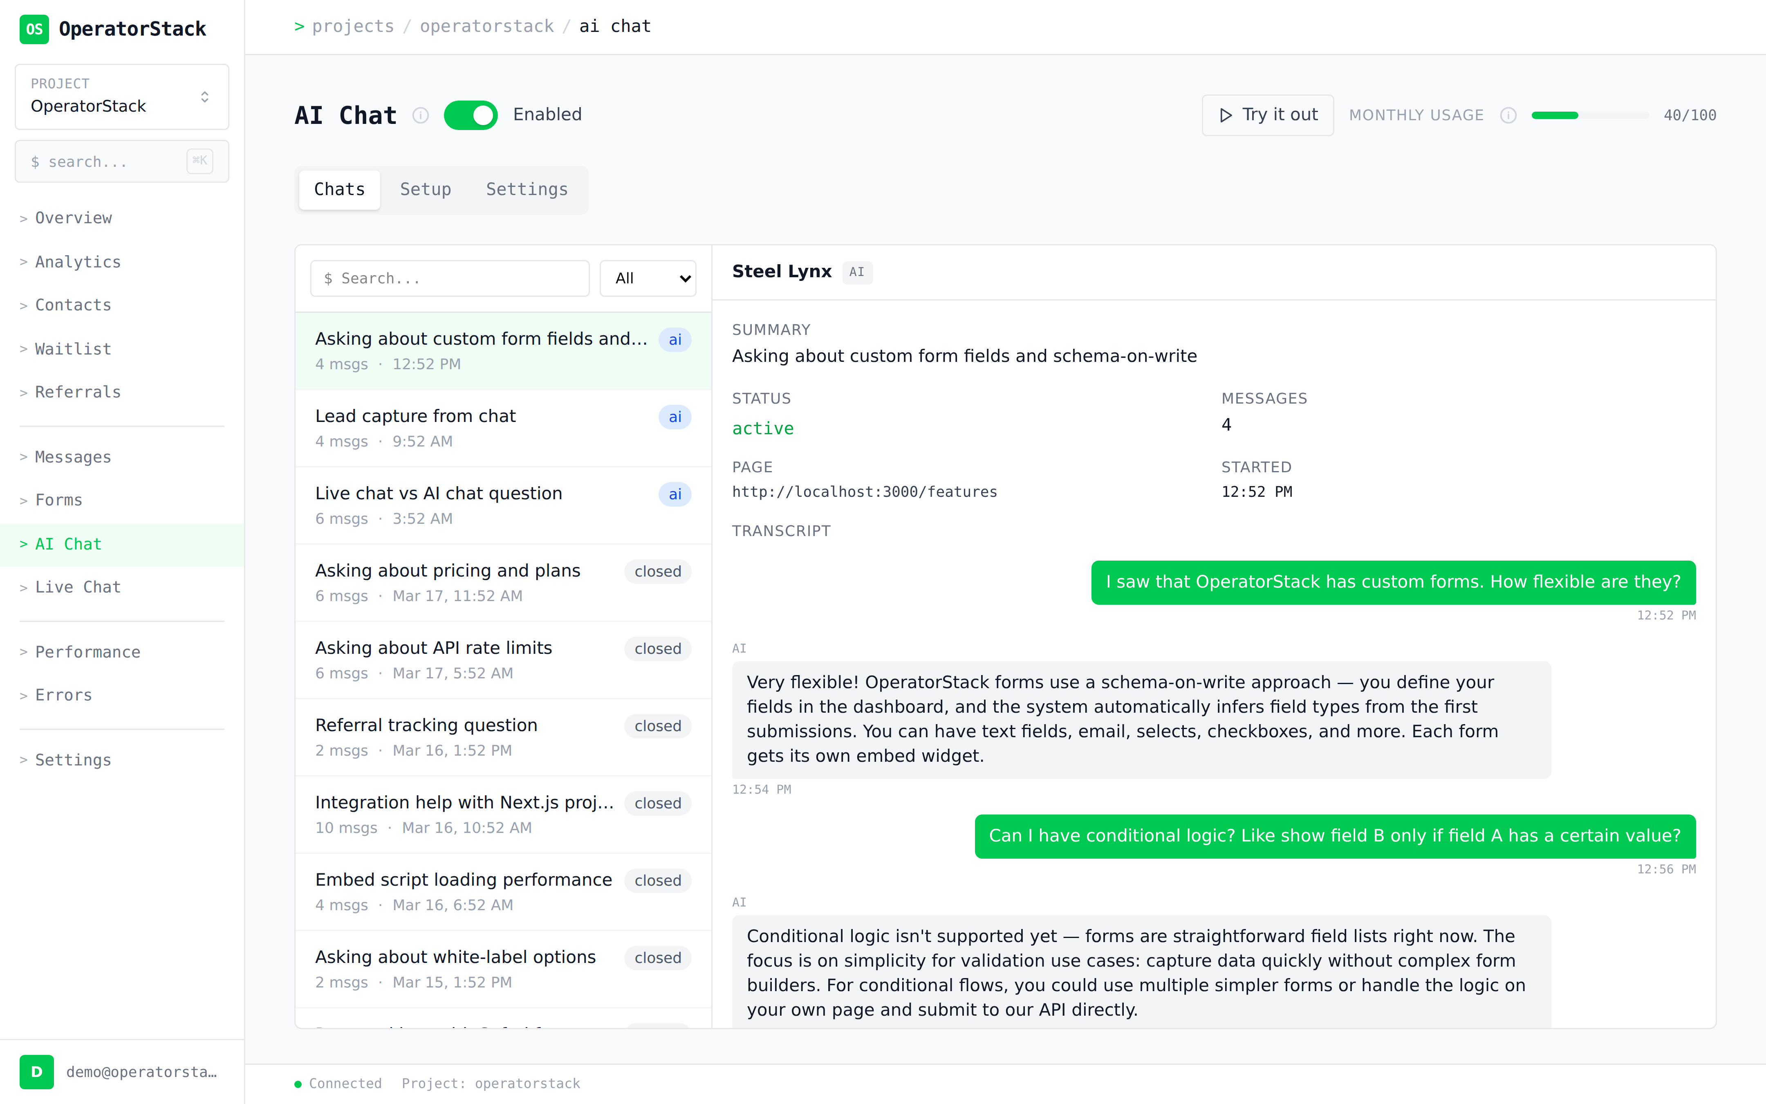The image size is (1766, 1104).
Task: Expand the Live Chat sidebar item
Action: [x=77, y=587]
